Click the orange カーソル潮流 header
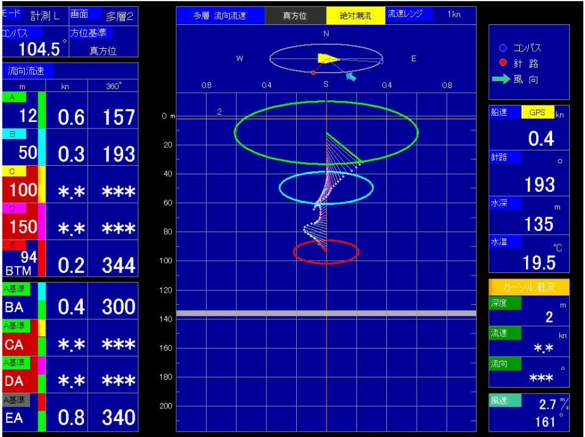Viewport: 585px width, 437px height. 529,287
